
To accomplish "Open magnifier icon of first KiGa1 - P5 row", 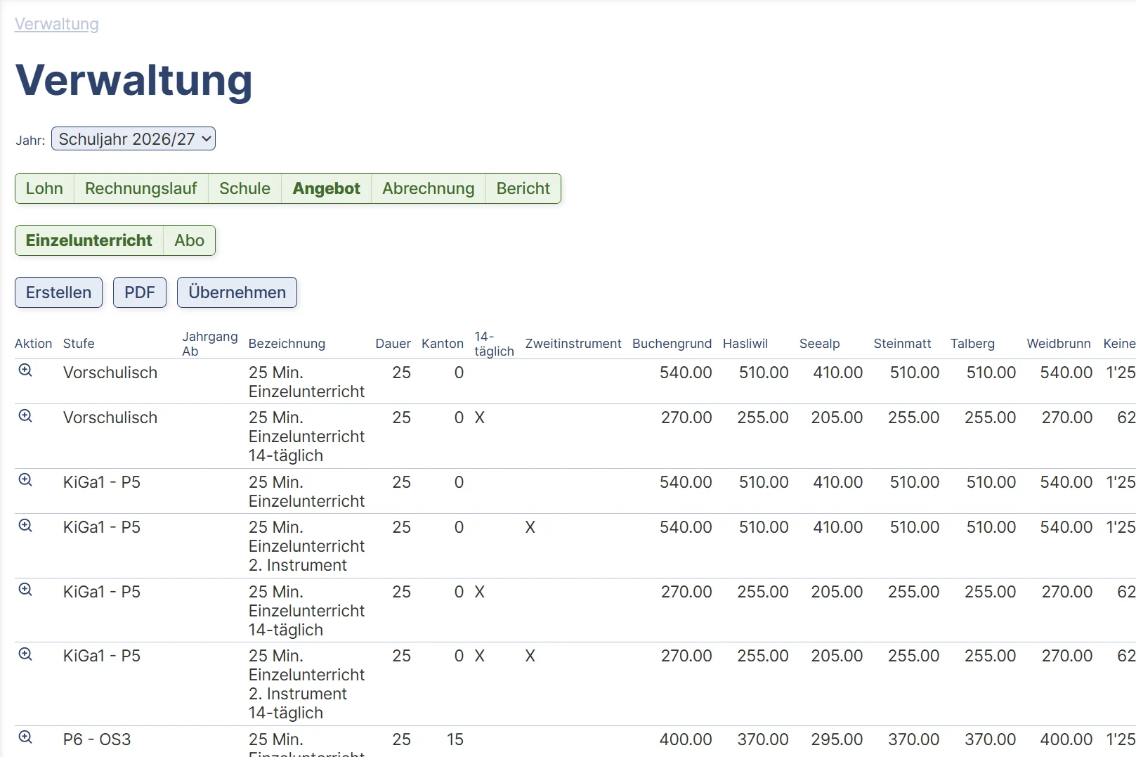I will coord(25,480).
